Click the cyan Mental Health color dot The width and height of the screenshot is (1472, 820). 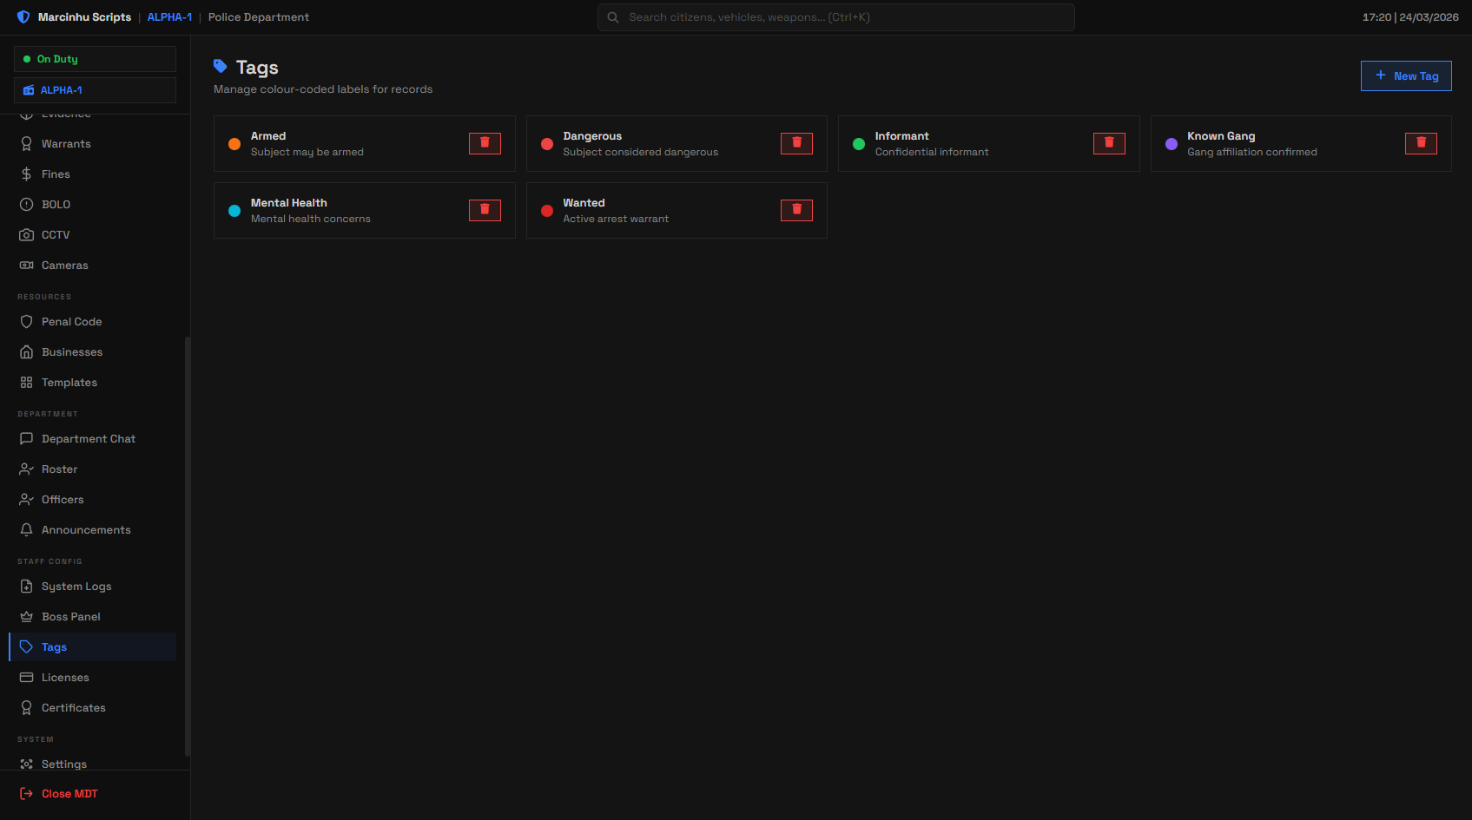[x=234, y=211]
